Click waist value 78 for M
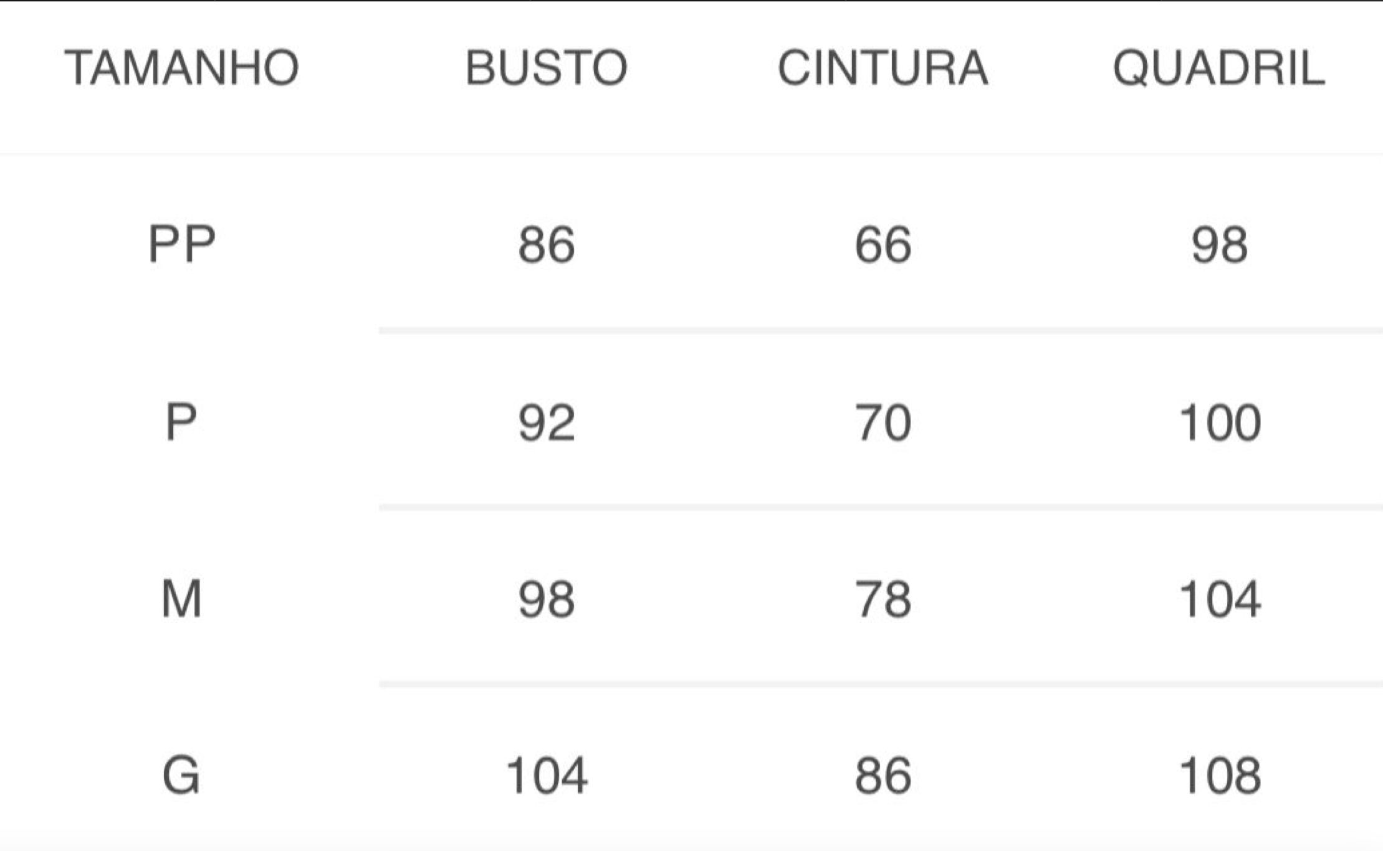The height and width of the screenshot is (851, 1383). click(x=883, y=600)
